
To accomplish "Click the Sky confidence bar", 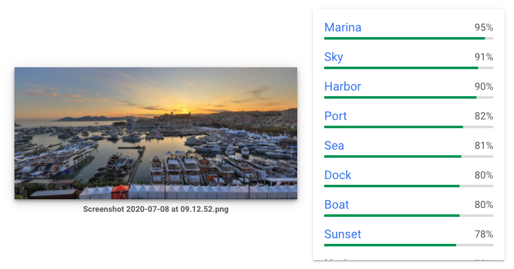I will pyautogui.click(x=408, y=68).
